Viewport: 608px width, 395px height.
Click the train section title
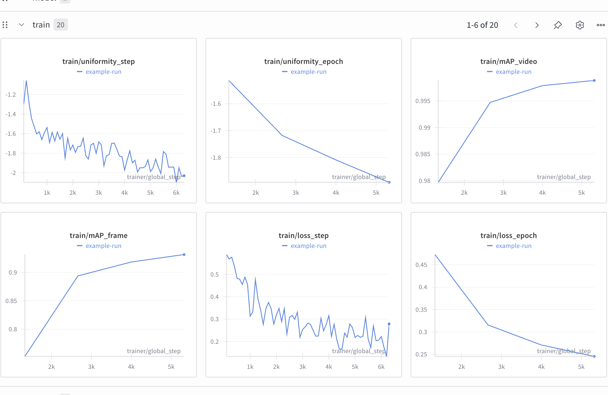click(x=41, y=25)
